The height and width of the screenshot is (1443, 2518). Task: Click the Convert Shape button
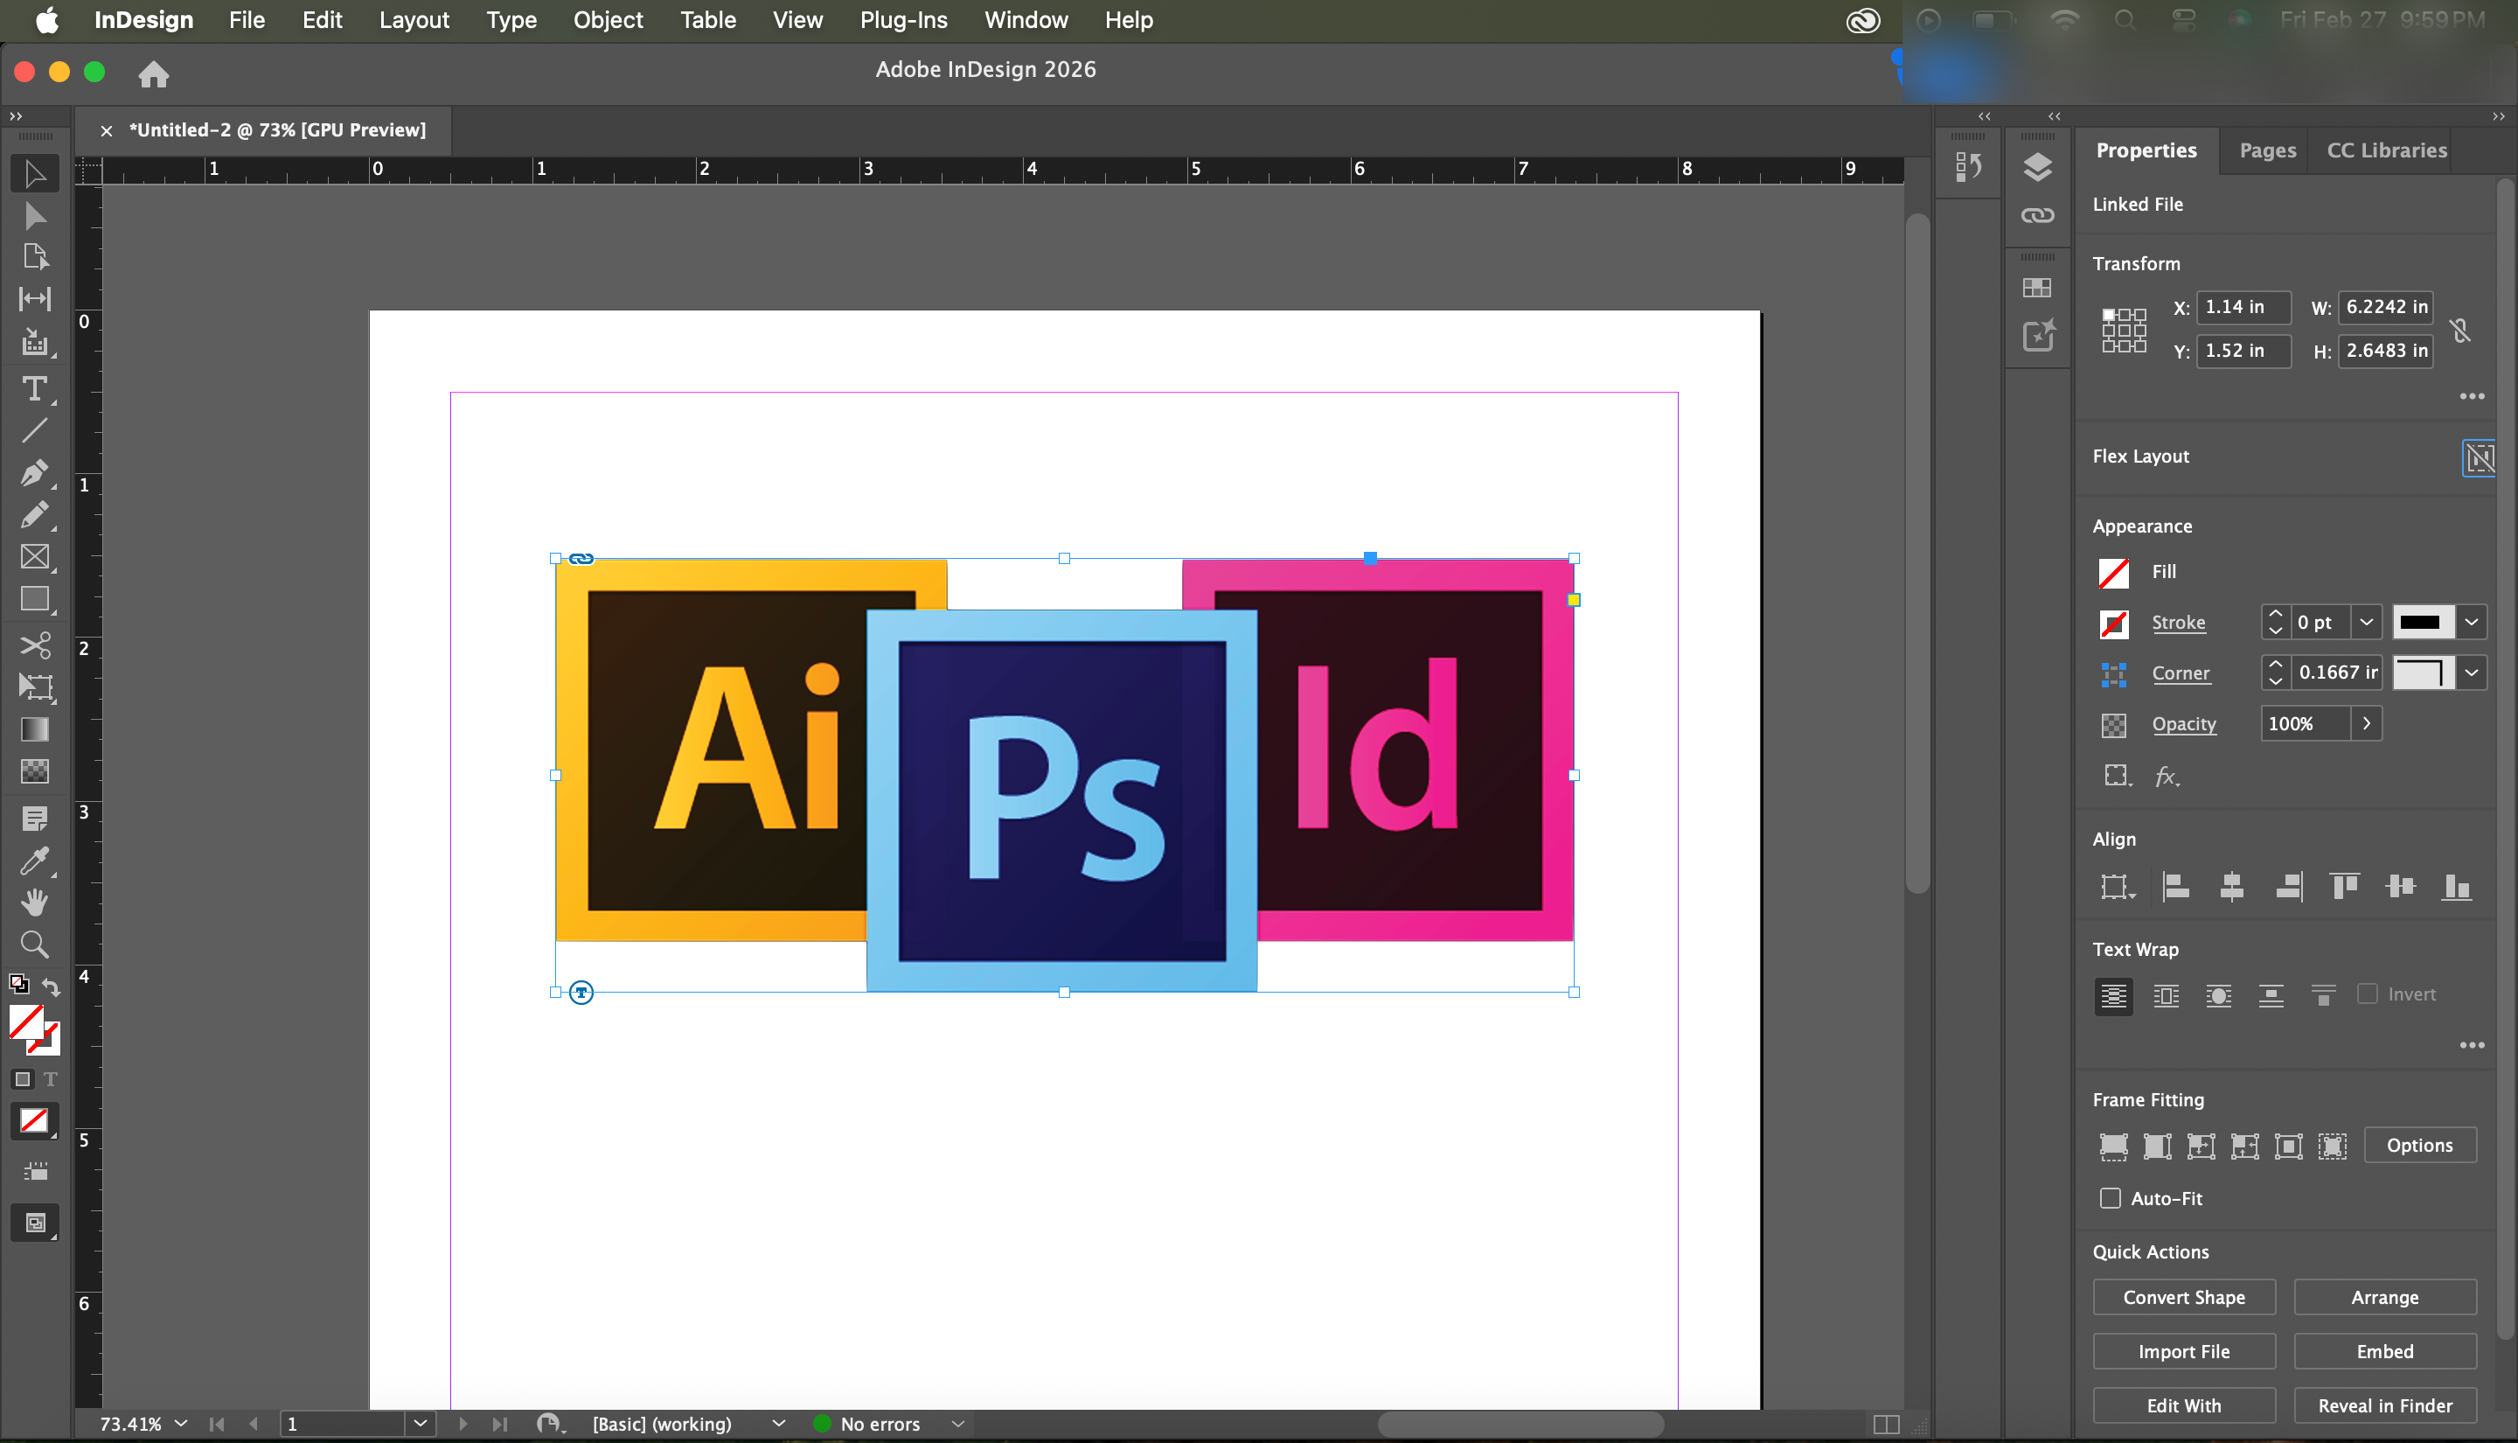click(2183, 1297)
